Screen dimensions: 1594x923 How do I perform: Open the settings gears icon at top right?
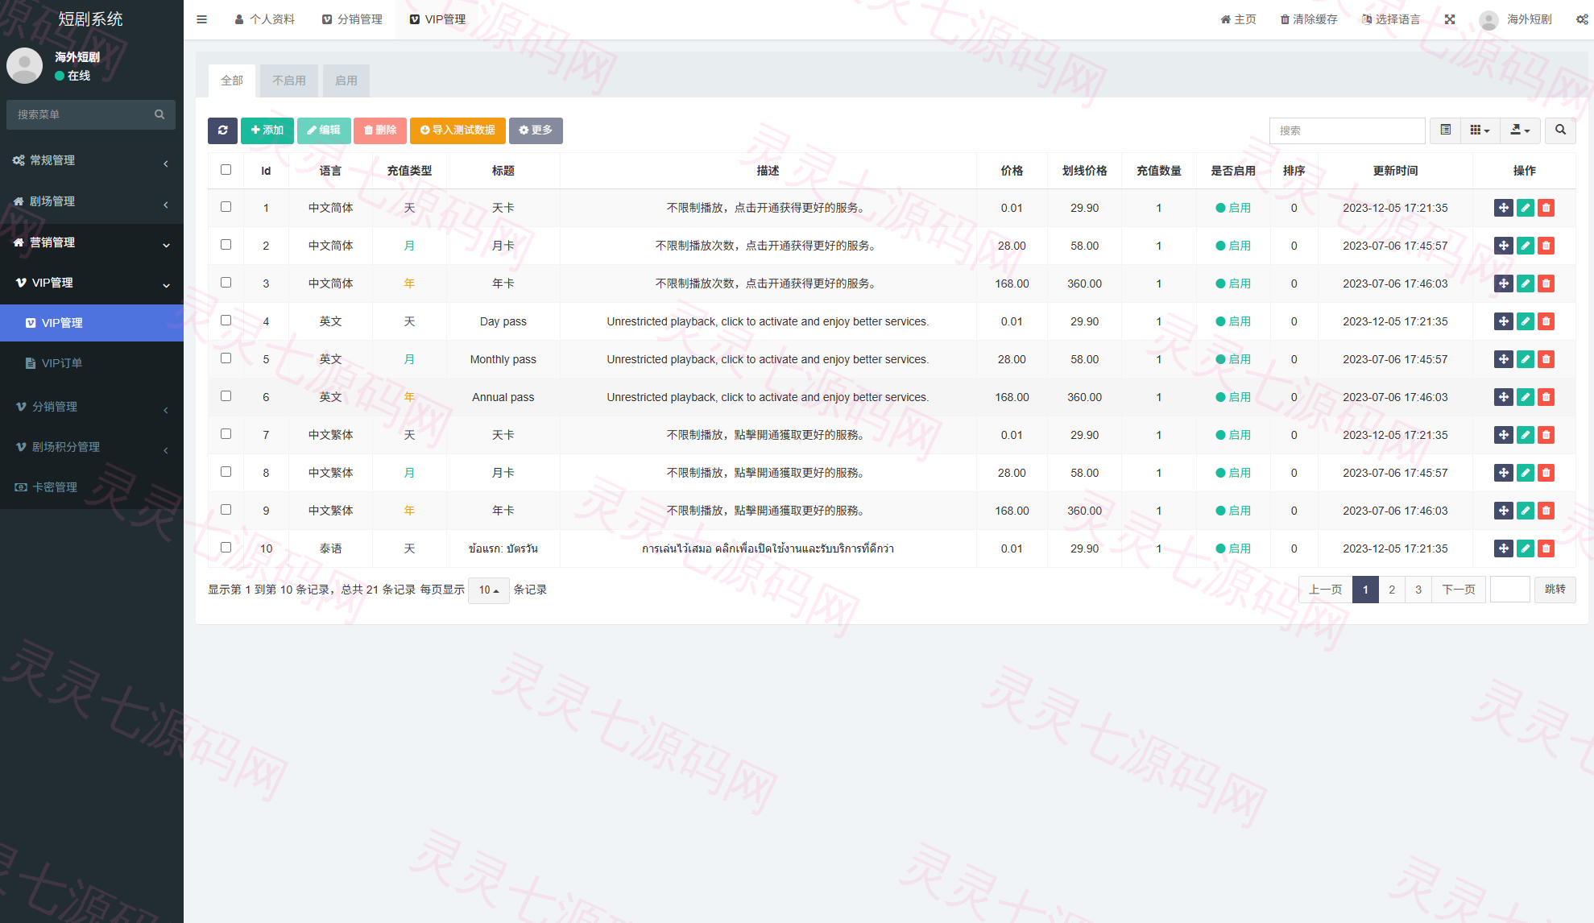pos(1582,19)
